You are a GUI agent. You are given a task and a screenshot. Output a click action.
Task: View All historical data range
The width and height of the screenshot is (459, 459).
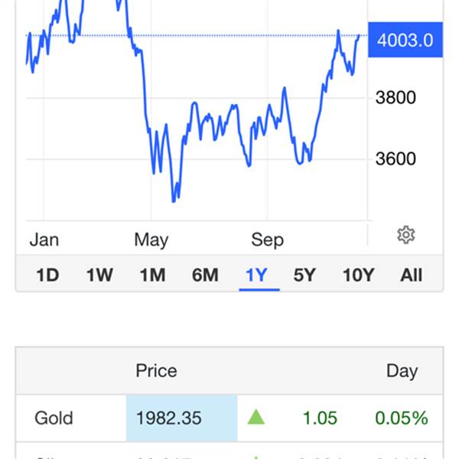411,275
